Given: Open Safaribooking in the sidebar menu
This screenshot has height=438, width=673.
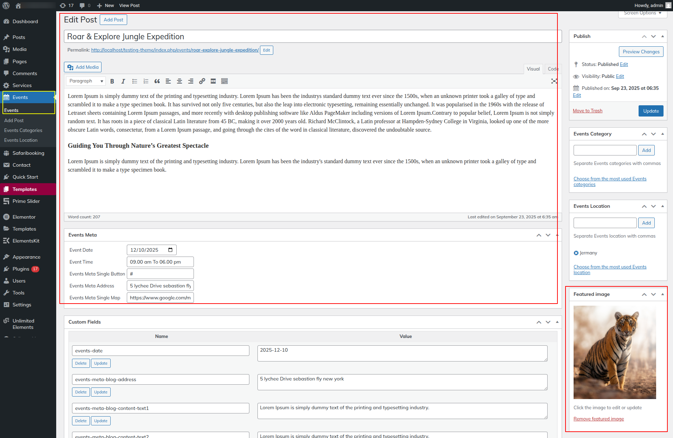Looking at the screenshot, I should coord(28,153).
